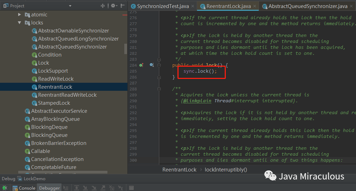Viewport: 356px width, 191px height.
Task: Click the overridden-method gutter icon on line 284
Action: coord(152,65)
